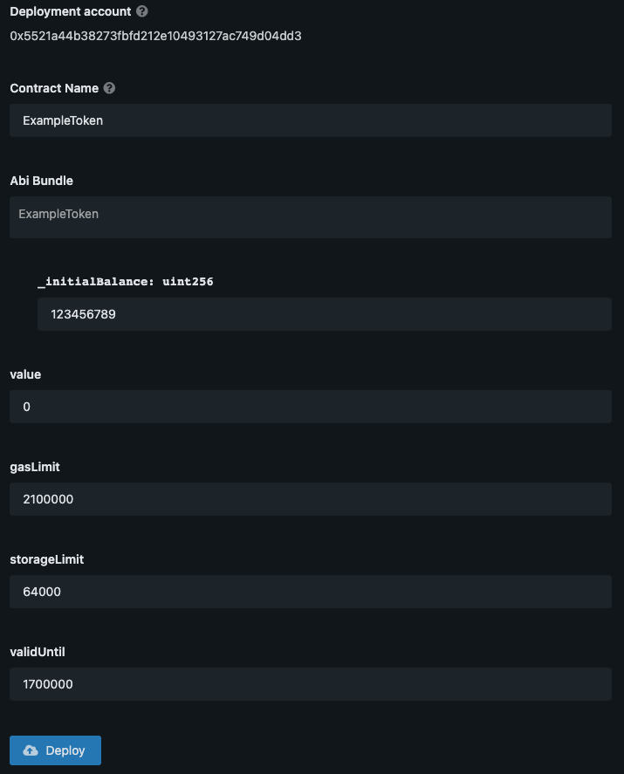Focus the value input showing 0
This screenshot has height=774, width=624.
311,407
